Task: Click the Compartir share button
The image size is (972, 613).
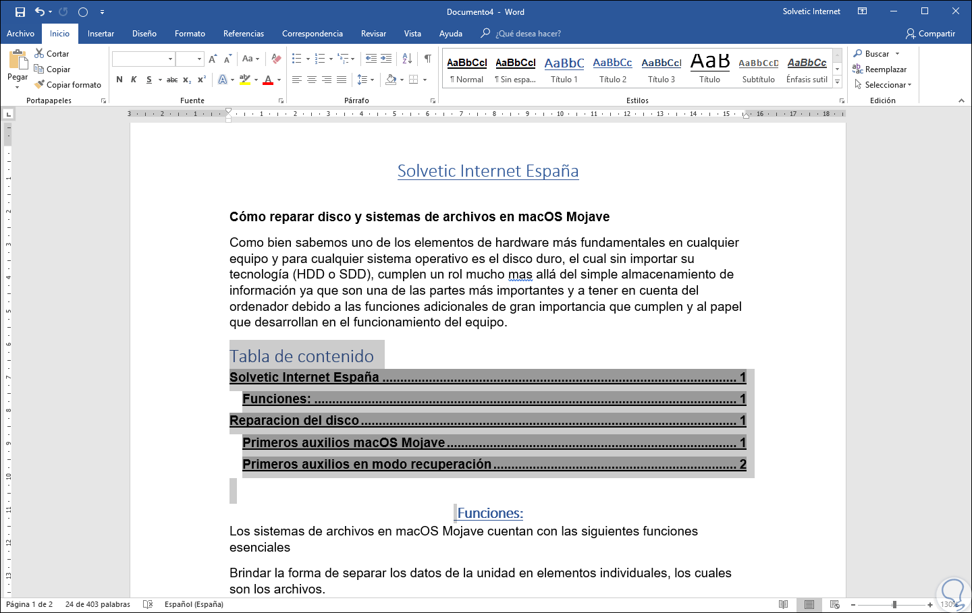Action: (x=931, y=34)
